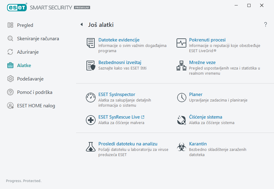Screen dimensions: 274x189
Task: Switch to Skeniranje računara in the sidebar
Action: coord(38,39)
